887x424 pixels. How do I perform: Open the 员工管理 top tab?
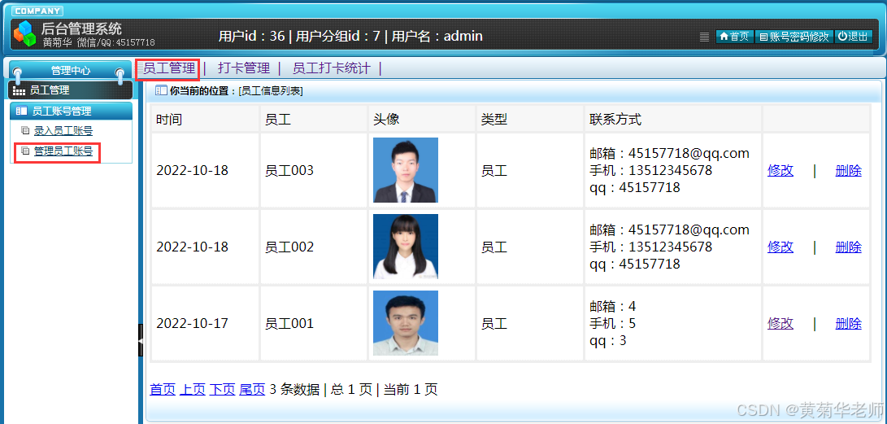coord(168,68)
